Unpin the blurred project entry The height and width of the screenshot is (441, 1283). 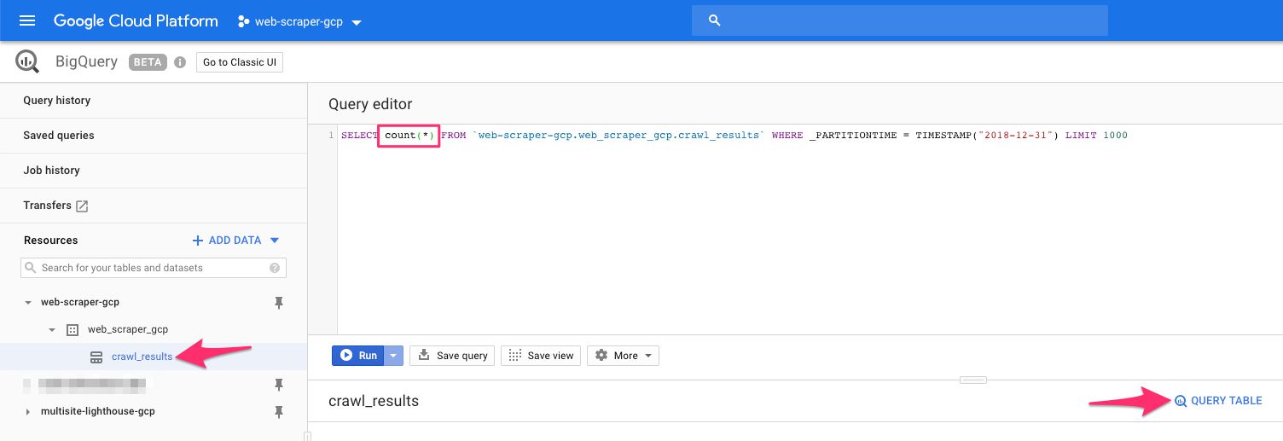(278, 385)
